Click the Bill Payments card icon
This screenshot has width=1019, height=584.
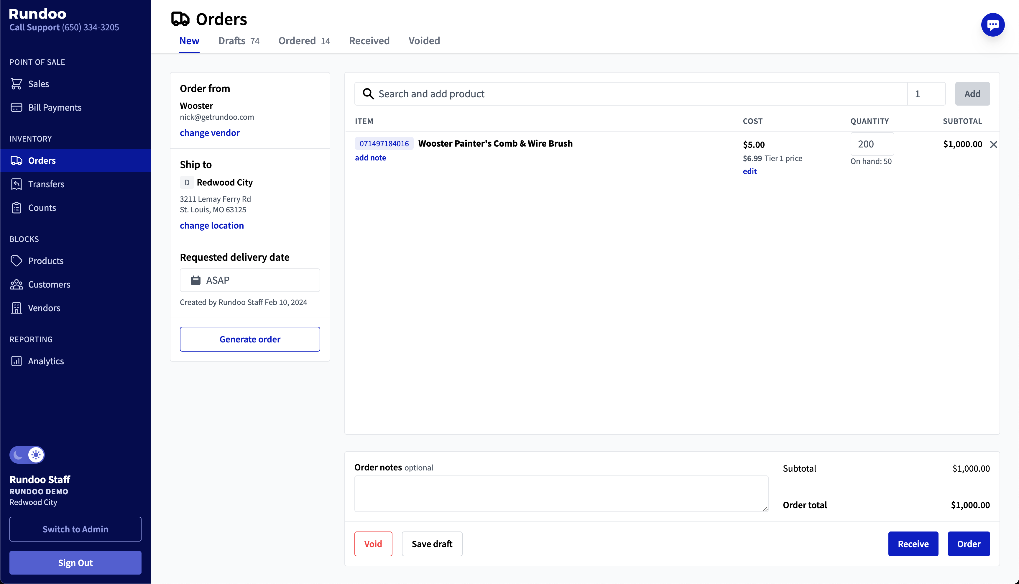click(17, 107)
